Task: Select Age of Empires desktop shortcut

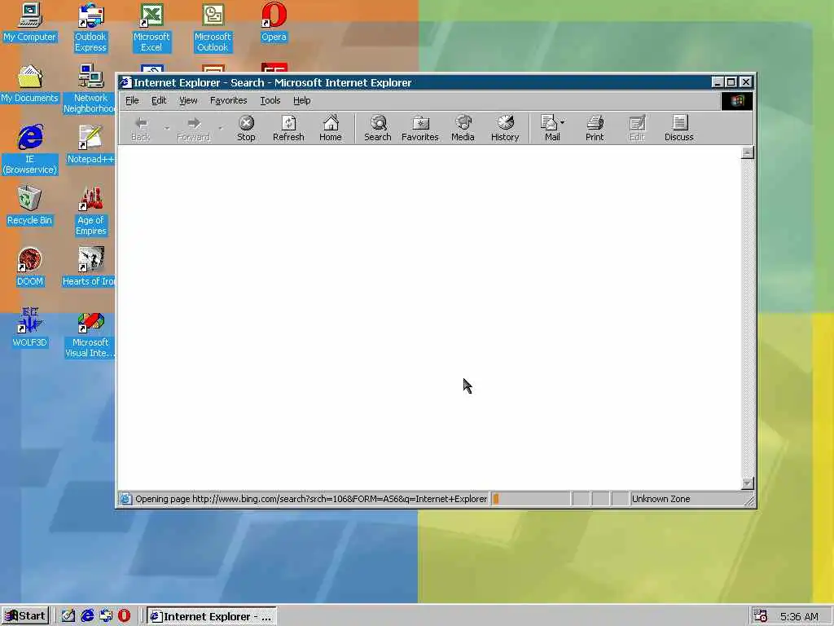Action: click(90, 211)
